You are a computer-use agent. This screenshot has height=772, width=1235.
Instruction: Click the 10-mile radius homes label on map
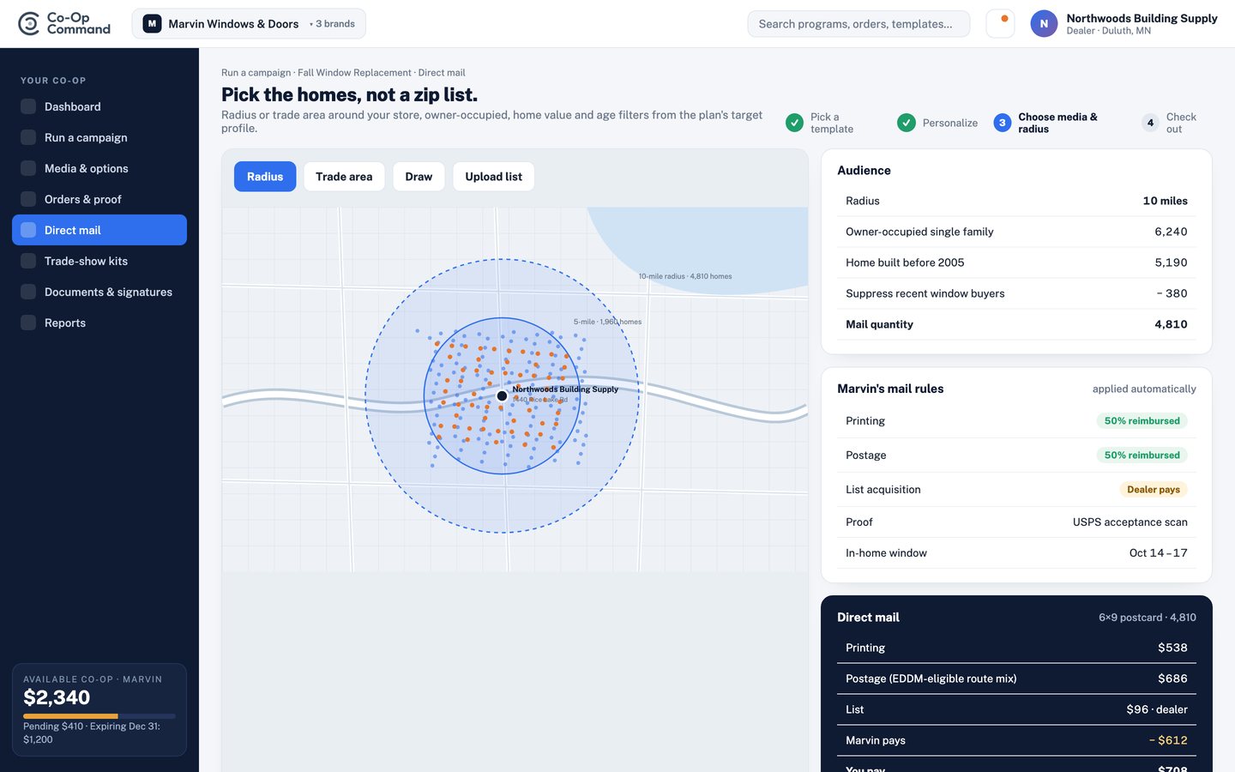click(x=685, y=276)
